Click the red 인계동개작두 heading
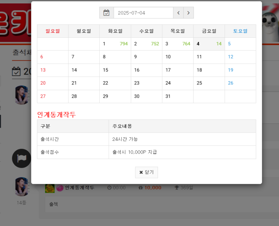 pos(56,114)
